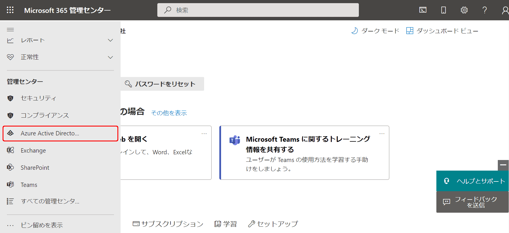Switch to dashboard view (ダッシュボード ビュー)

(442, 31)
